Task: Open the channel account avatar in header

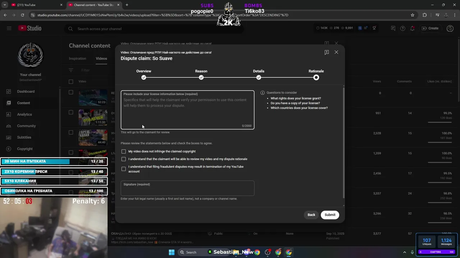Action: tap(450, 28)
